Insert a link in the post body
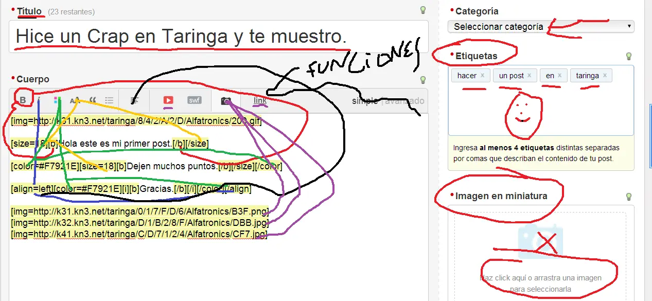652x301 pixels. click(260, 100)
